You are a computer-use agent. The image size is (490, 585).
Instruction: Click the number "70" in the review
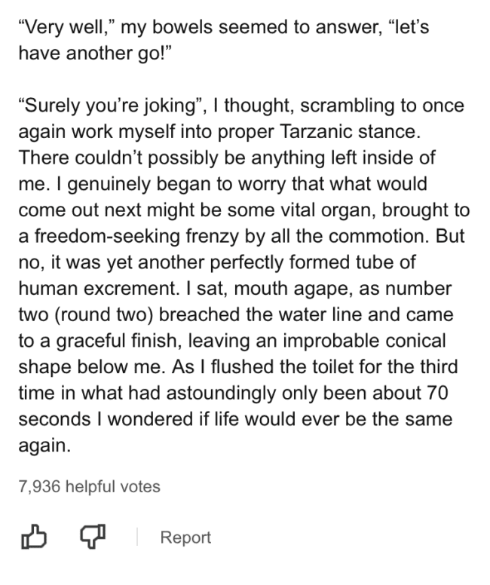tap(437, 393)
